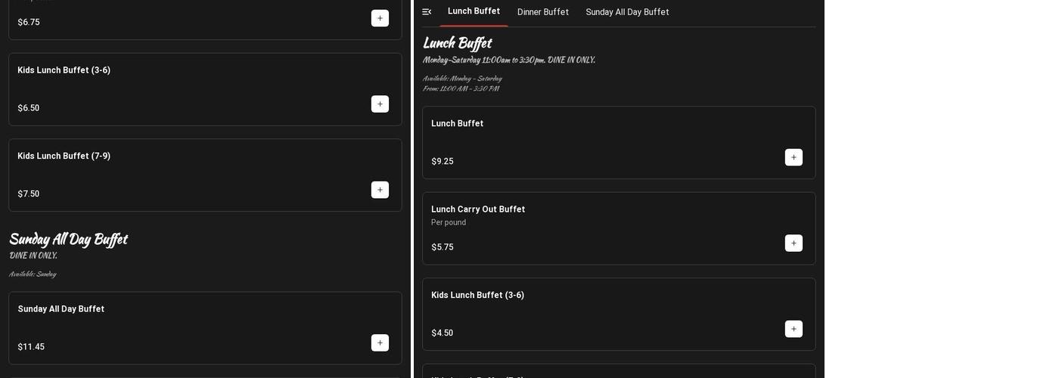
Task: Open the Sunday All Day Buffet tab
Action: [x=627, y=12]
